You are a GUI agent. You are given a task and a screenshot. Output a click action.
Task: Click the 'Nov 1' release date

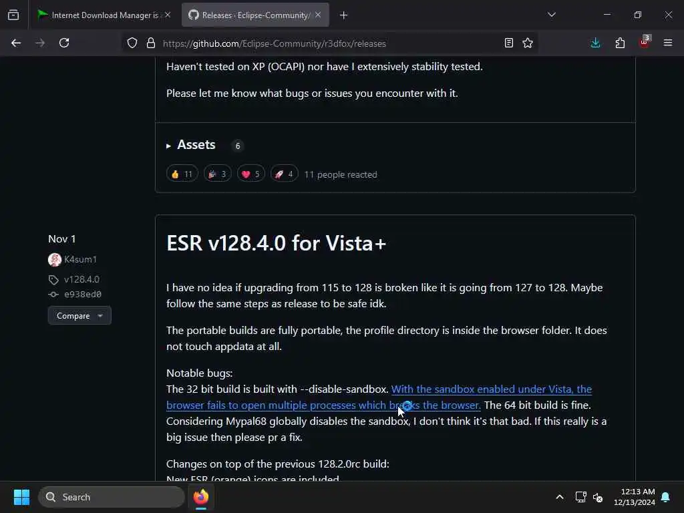[x=62, y=239]
